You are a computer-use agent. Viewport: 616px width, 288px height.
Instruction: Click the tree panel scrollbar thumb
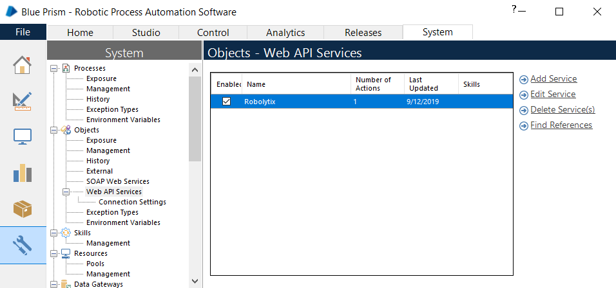click(x=195, y=119)
